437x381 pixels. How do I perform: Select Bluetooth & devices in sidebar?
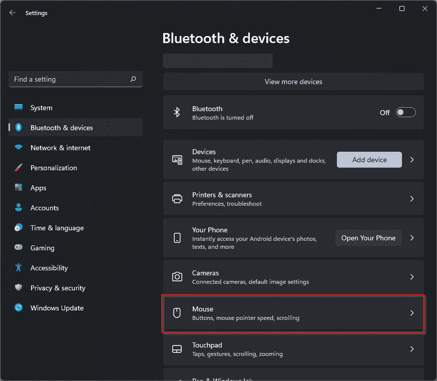click(x=76, y=128)
